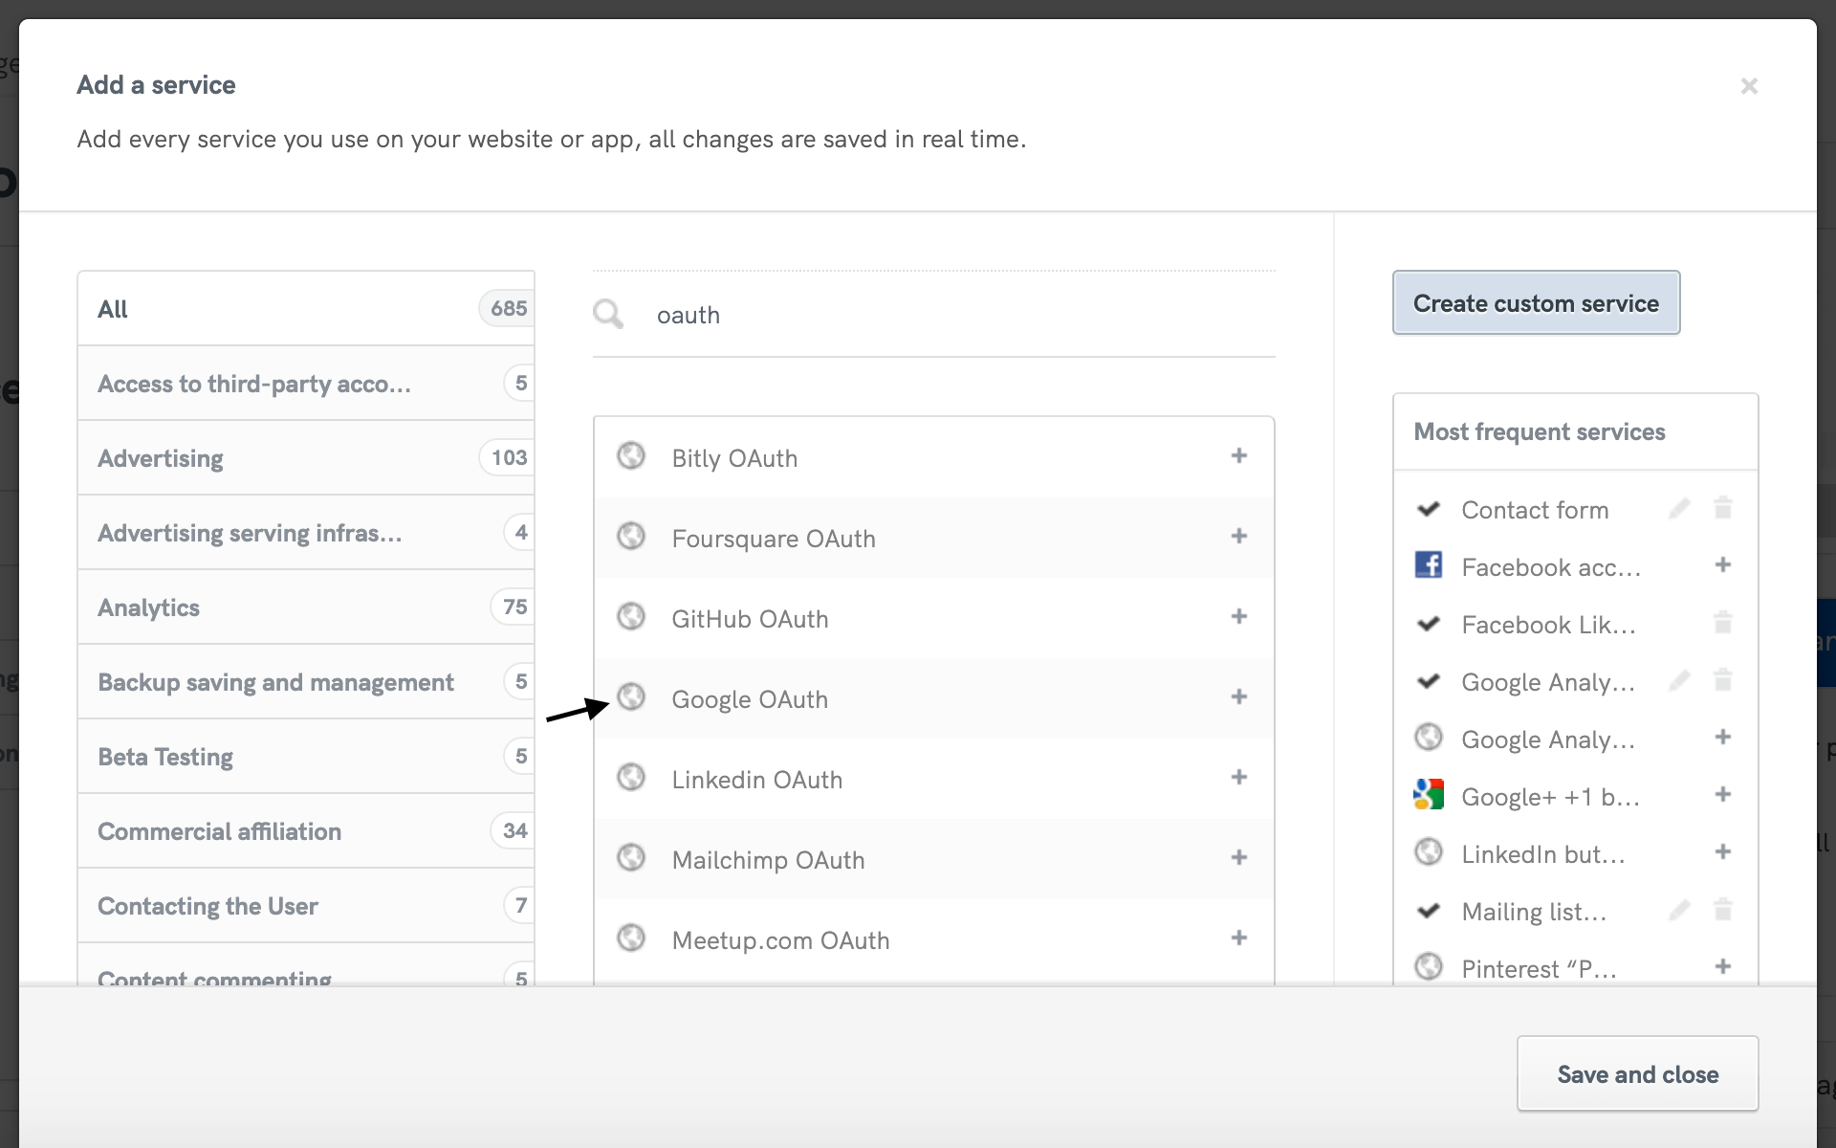Add Bitly OAuth with its plus icon
Viewport: 1836px width, 1148px height.
coord(1239,456)
